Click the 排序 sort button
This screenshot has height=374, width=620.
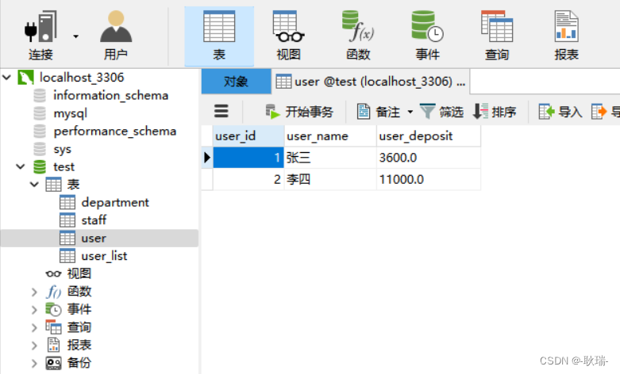click(495, 112)
